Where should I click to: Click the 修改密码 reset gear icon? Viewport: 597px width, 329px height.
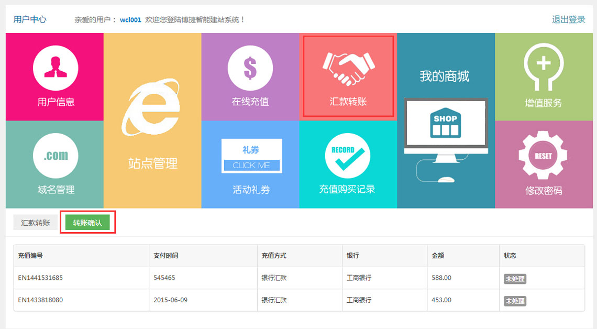point(543,156)
